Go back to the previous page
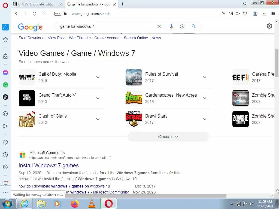 coord(16,14)
